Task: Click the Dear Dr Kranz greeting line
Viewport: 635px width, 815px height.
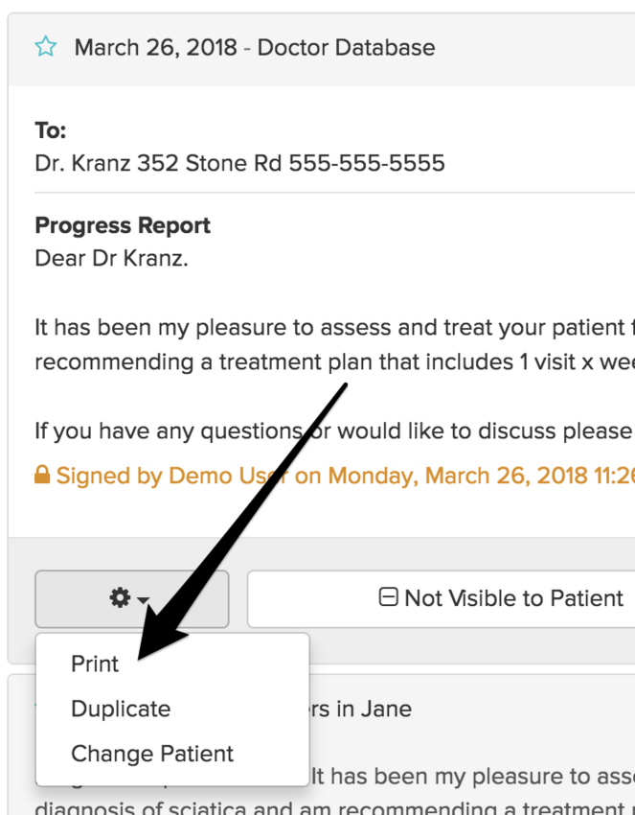Action: [111, 258]
